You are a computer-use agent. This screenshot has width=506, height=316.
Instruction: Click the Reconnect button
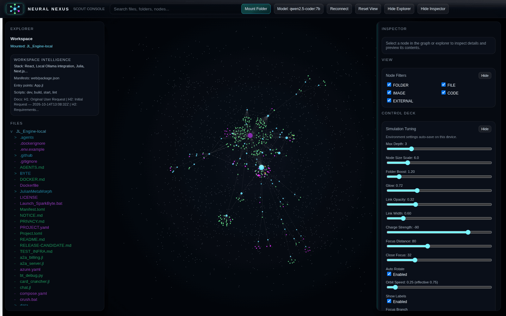[339, 9]
